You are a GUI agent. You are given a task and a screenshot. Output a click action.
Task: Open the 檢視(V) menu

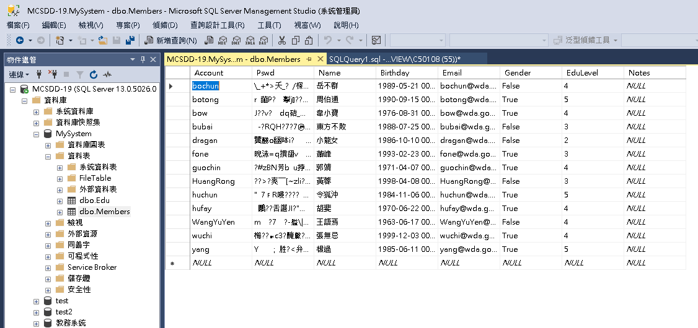(x=91, y=25)
